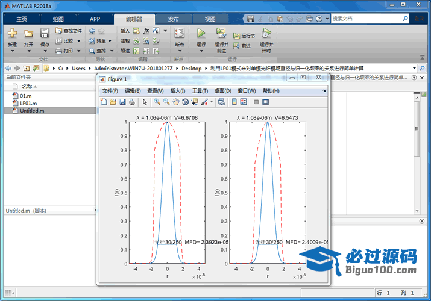This screenshot has width=431, height=301.
Task: Create a new file with 新建 icon
Action: pos(12,34)
